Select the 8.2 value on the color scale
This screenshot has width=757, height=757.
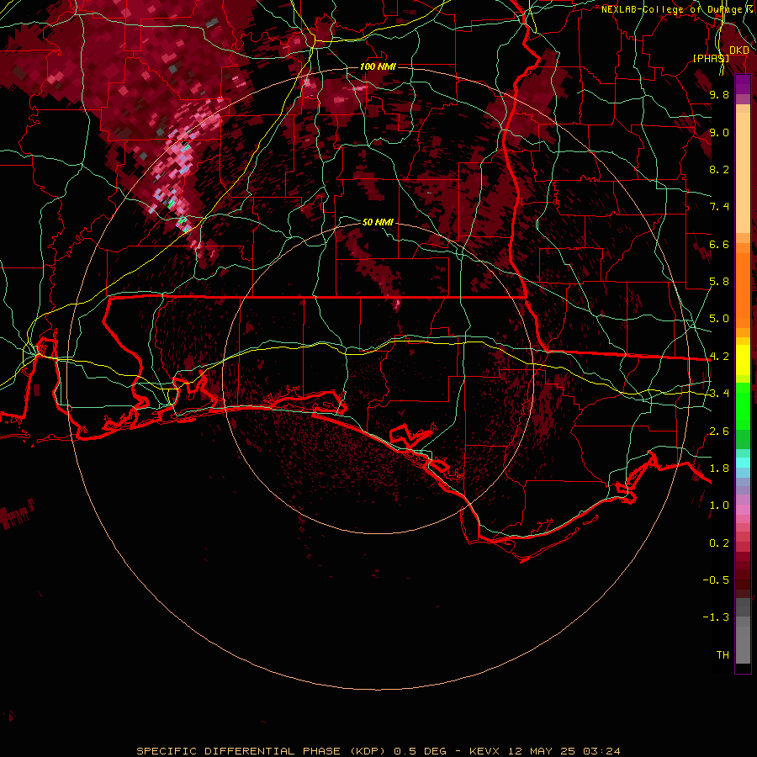coord(719,169)
